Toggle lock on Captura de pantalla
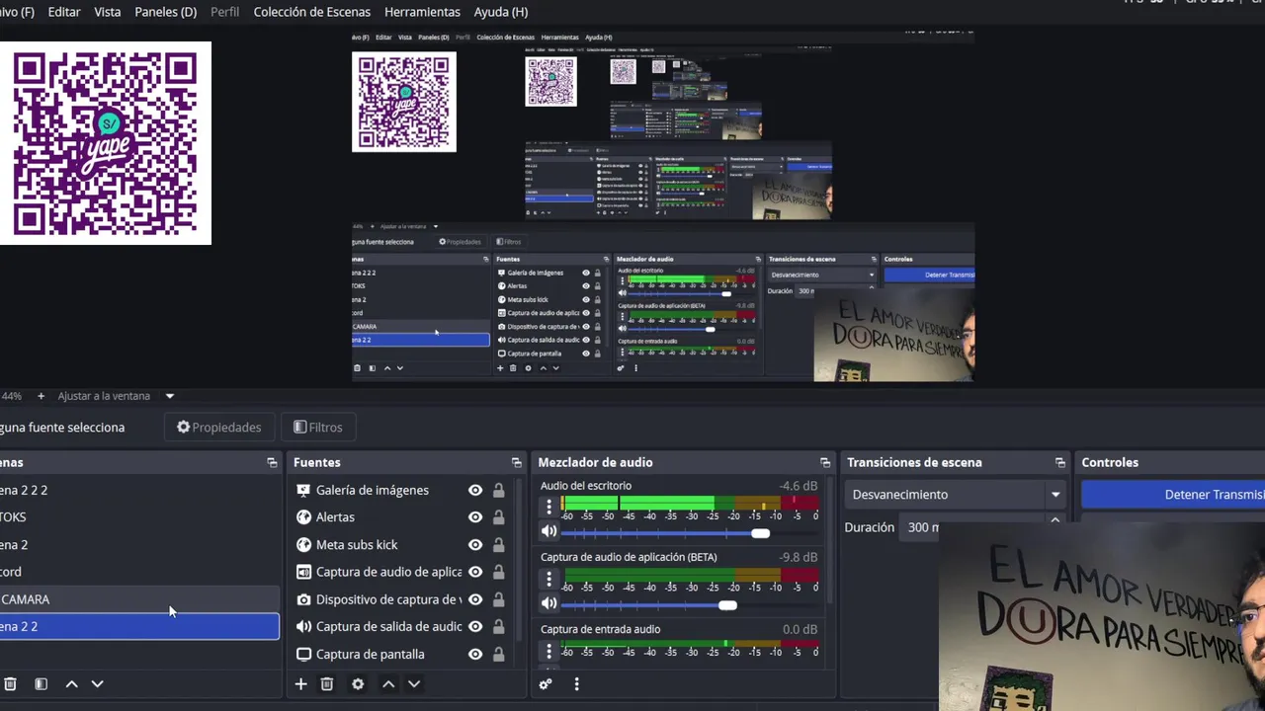 pos(498,654)
